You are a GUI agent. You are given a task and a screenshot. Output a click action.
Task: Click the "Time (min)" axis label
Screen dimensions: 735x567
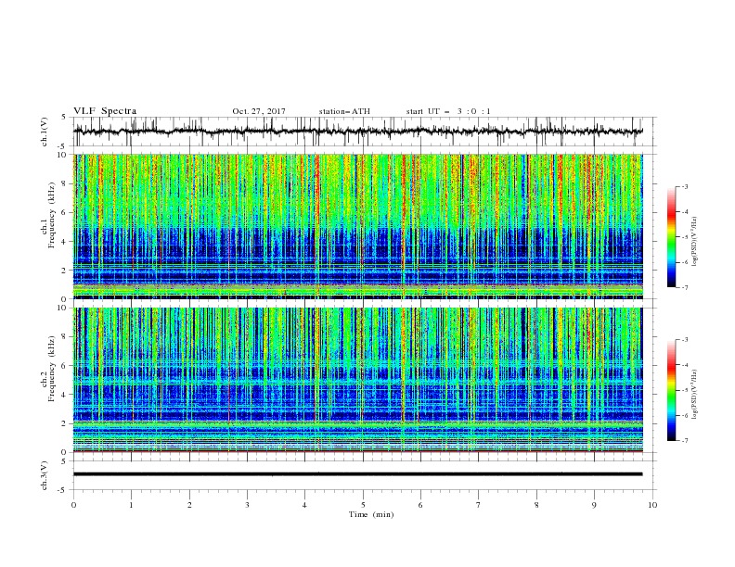click(371, 514)
